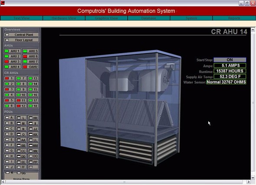The width and height of the screenshot is (256, 185).
Task: Open CR AHU 7 unit
Action: (x=21, y=78)
